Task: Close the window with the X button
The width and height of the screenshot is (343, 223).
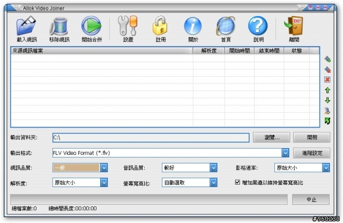Action: pyautogui.click(x=325, y=8)
